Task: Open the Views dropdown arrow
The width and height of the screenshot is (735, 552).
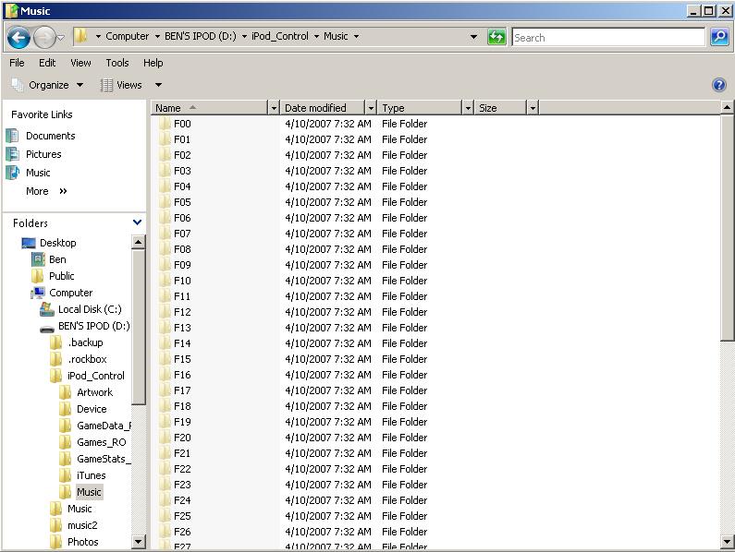Action: 158,85
